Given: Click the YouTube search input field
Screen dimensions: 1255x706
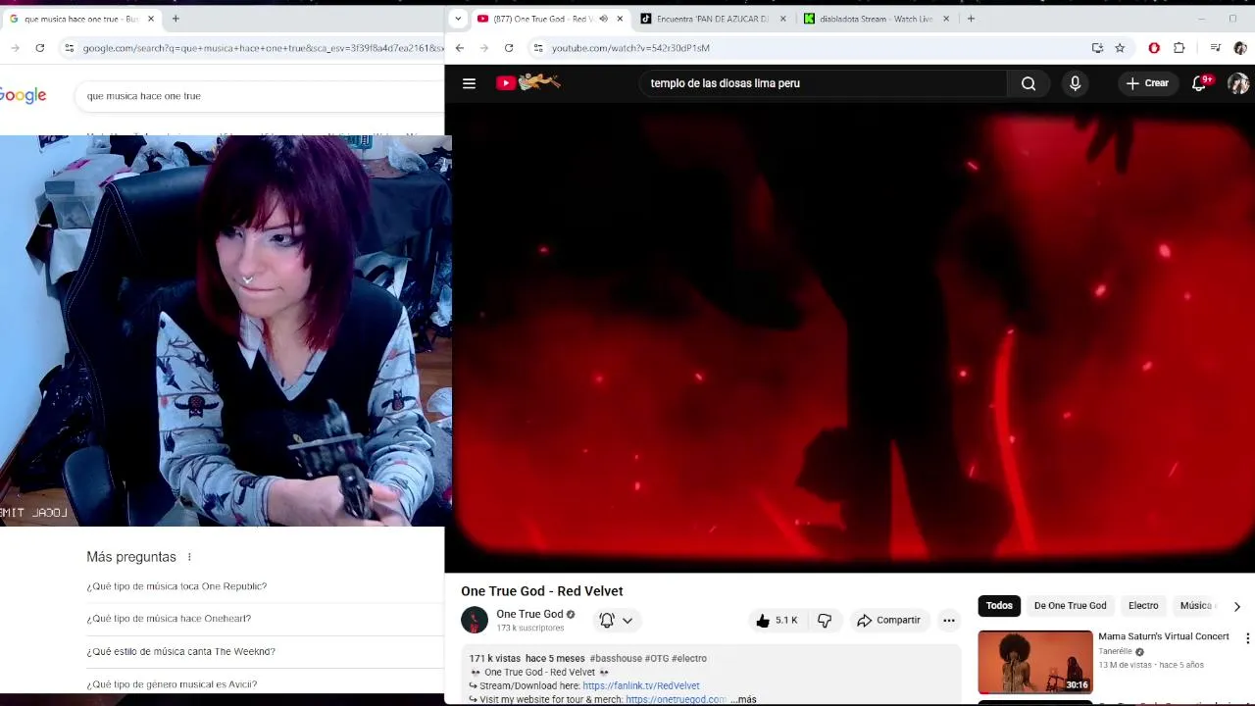Looking at the screenshot, I should pos(824,83).
